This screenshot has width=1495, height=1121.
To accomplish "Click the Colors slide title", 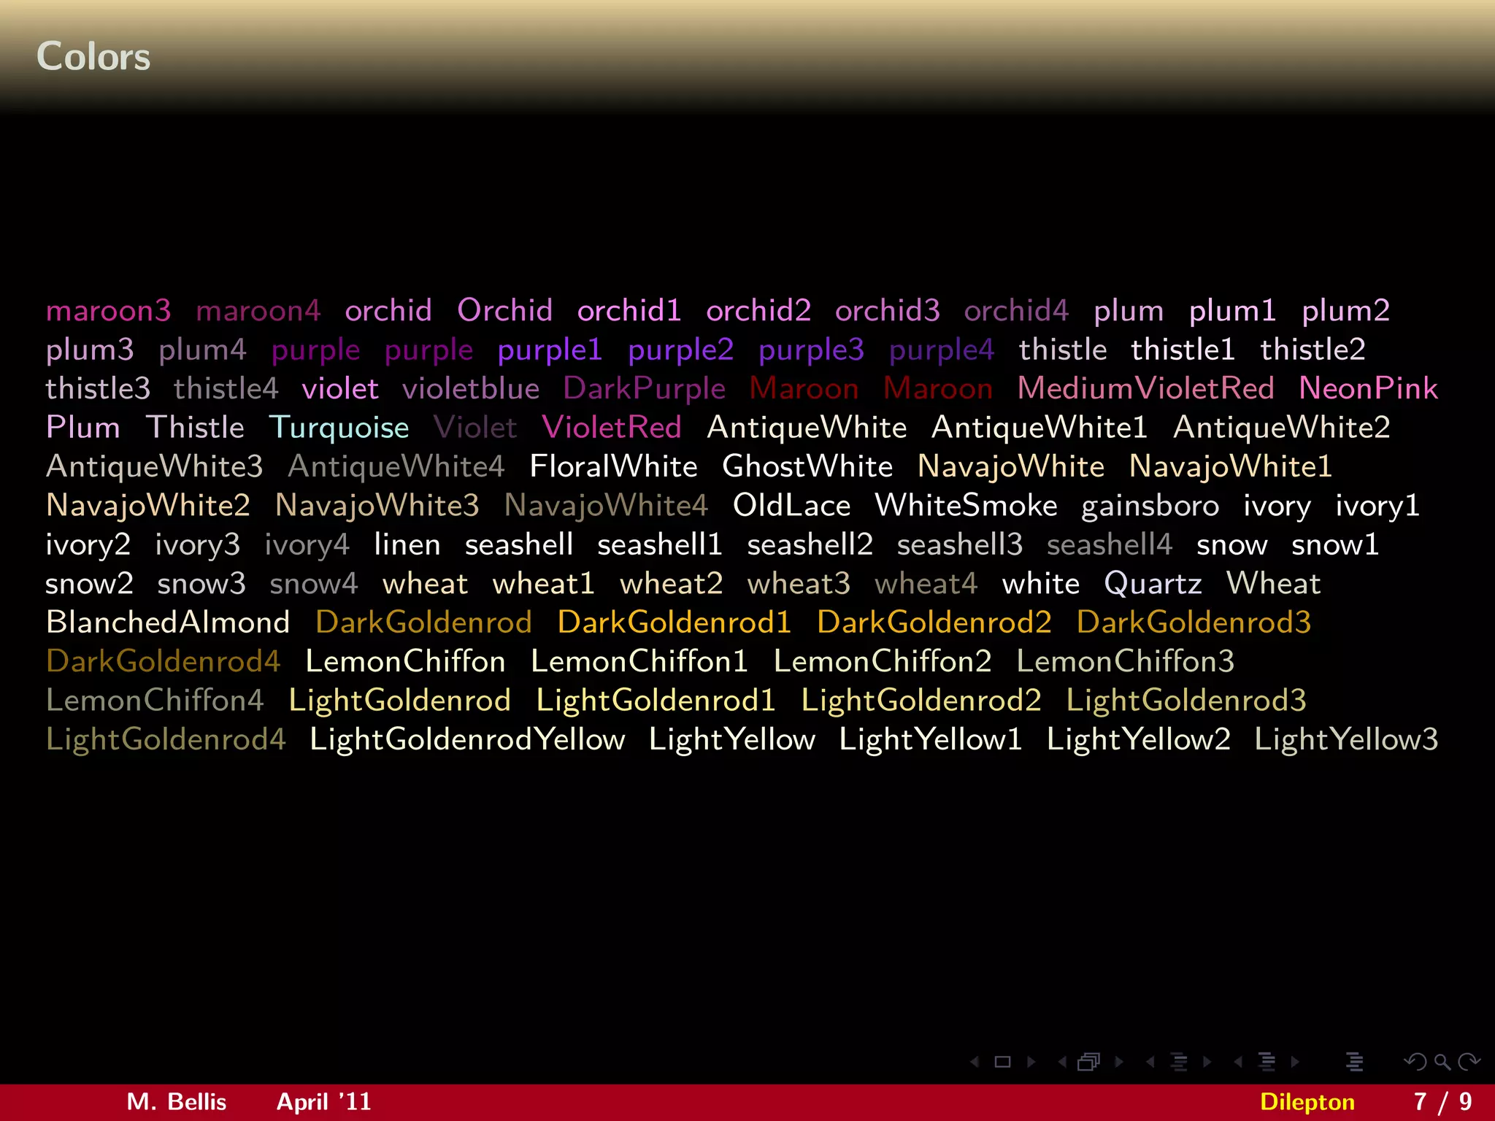I will (93, 56).
